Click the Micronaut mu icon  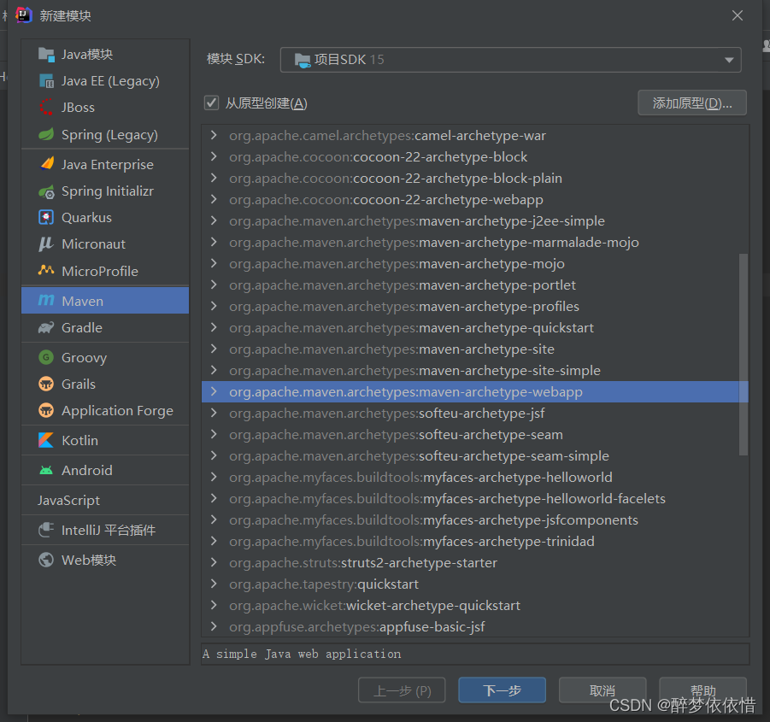tap(46, 244)
